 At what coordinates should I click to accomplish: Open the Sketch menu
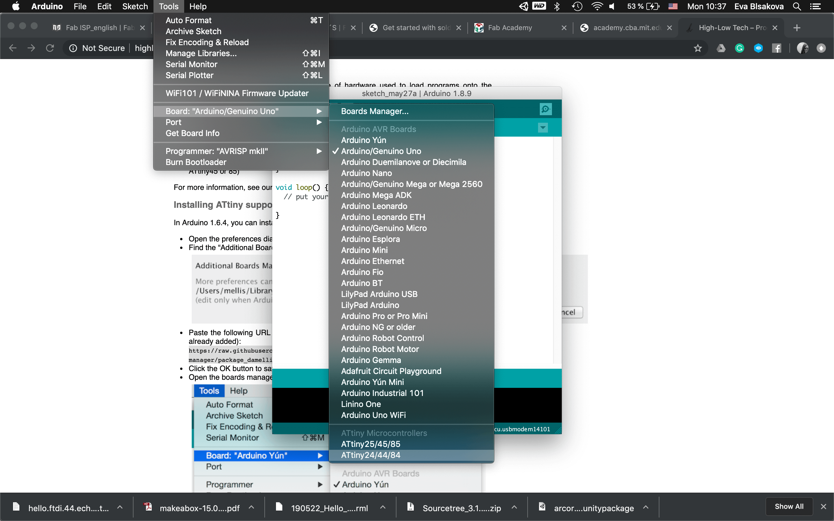(135, 7)
